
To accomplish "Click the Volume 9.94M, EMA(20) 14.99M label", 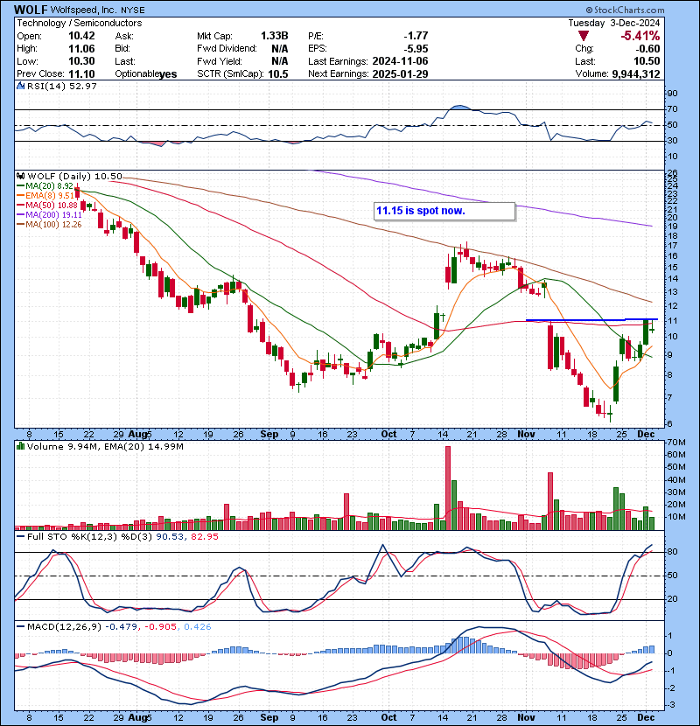I will (x=105, y=447).
